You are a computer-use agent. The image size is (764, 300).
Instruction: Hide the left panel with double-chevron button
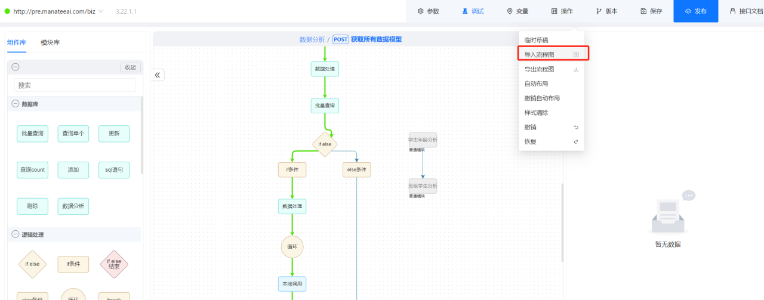[158, 75]
